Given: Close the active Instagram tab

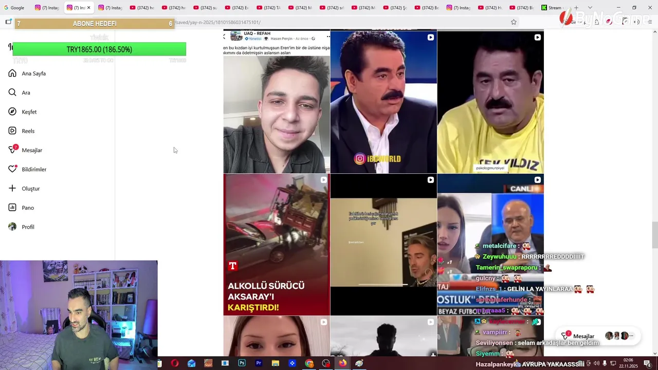Looking at the screenshot, I should (x=88, y=8).
